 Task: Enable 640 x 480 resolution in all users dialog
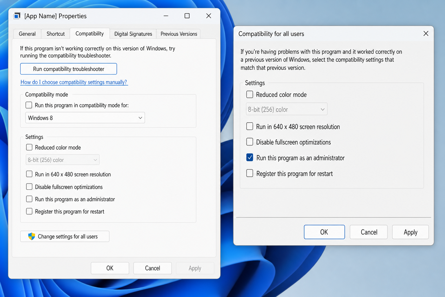pyautogui.click(x=250, y=126)
